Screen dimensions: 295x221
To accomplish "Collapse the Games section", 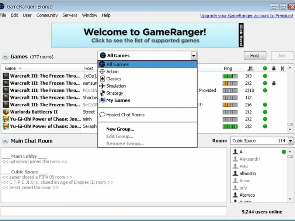I will (x=5, y=57).
